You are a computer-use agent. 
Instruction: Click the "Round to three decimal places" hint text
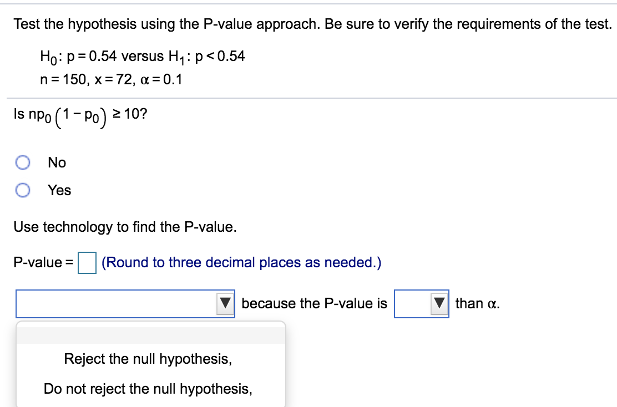tap(240, 262)
